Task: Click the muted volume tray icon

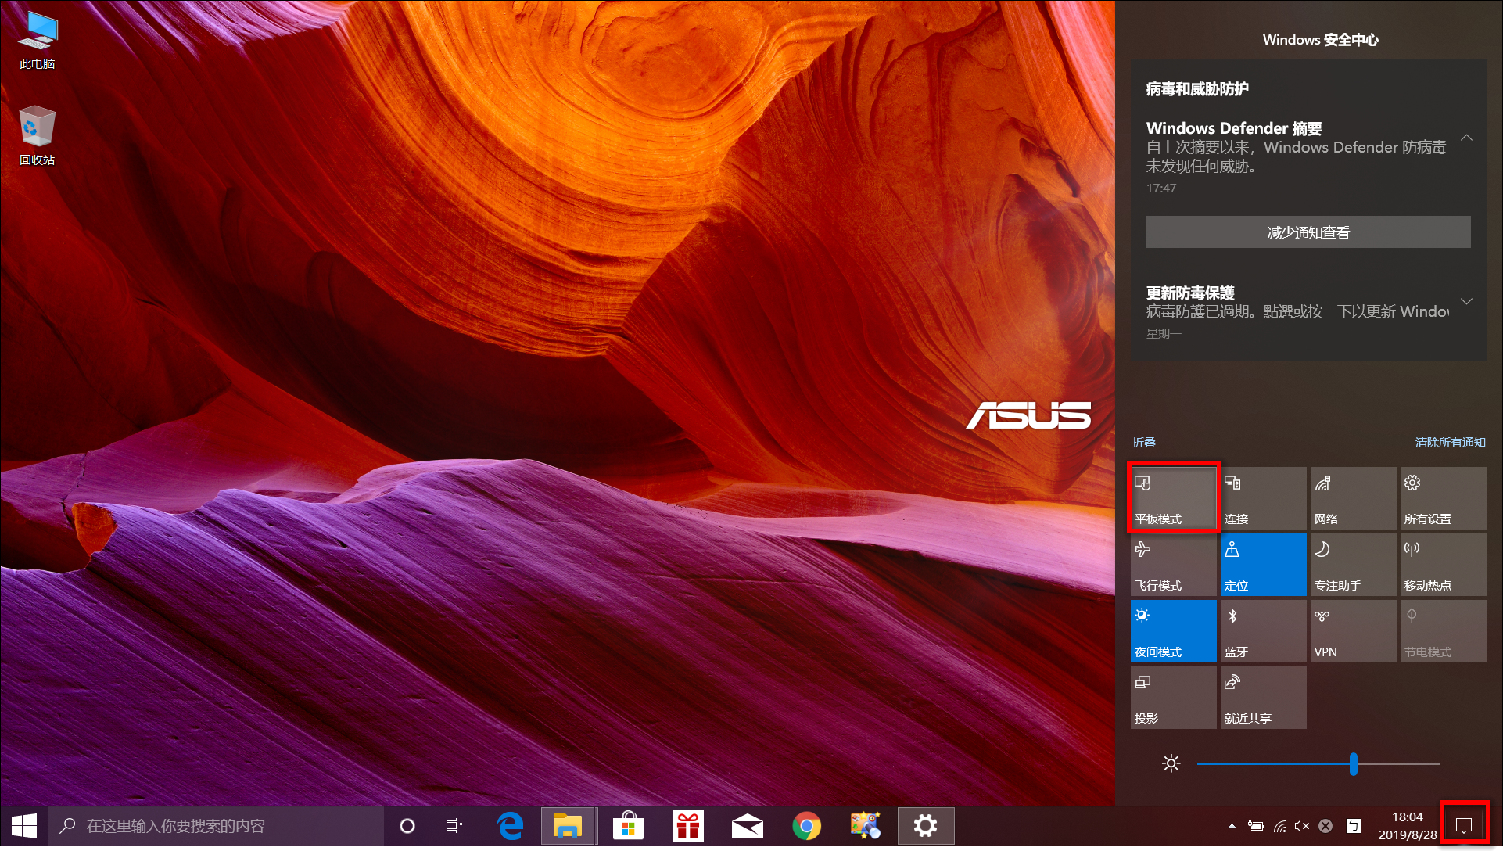Action: [1302, 826]
